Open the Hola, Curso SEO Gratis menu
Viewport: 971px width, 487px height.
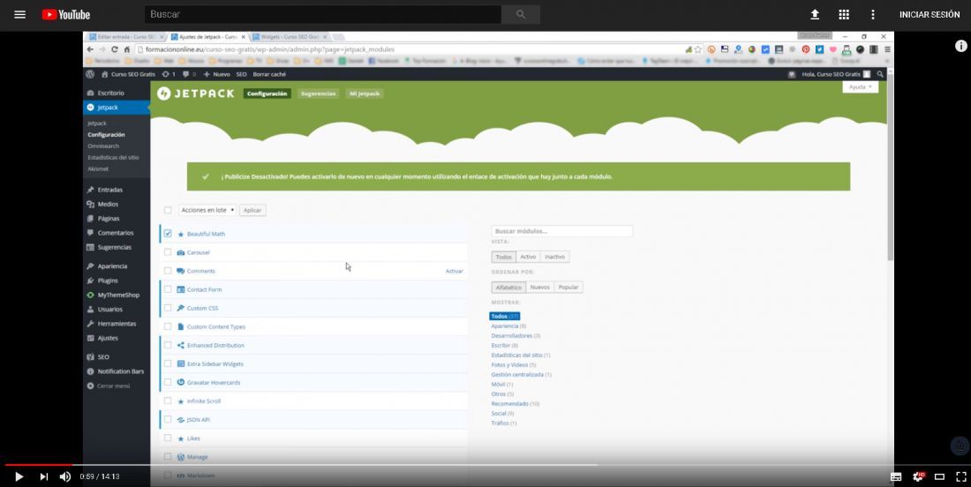pyautogui.click(x=836, y=74)
